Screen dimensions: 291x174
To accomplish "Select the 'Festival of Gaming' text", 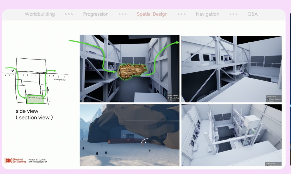I will [20, 161].
